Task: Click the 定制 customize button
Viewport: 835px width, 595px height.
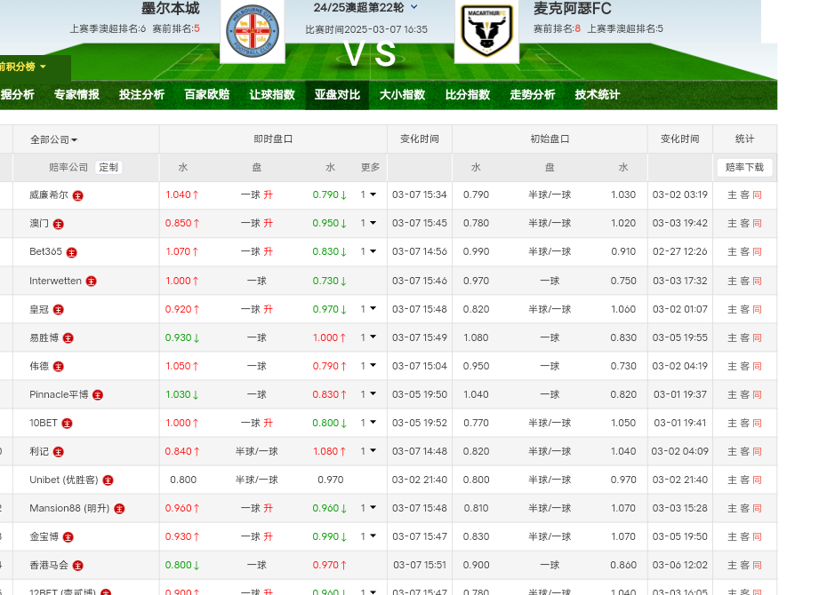Action: (108, 168)
